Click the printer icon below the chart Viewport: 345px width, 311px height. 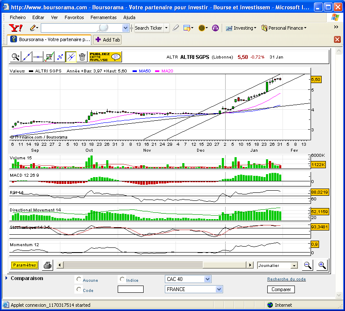tap(48, 265)
